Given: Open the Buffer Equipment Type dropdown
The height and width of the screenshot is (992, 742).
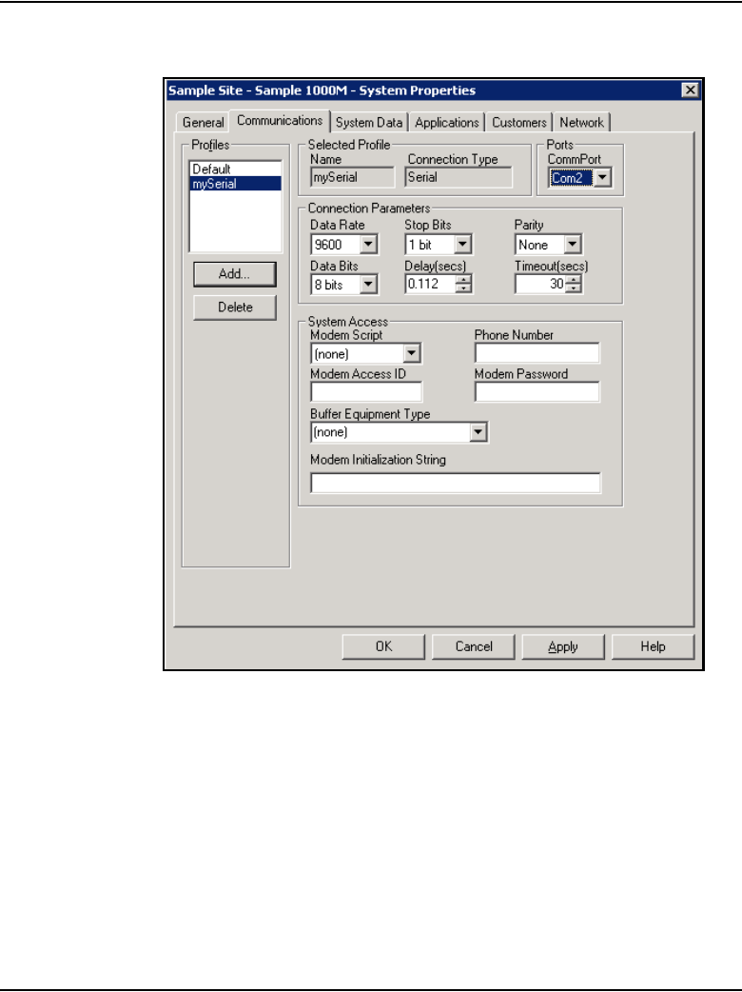Looking at the screenshot, I should (x=478, y=432).
